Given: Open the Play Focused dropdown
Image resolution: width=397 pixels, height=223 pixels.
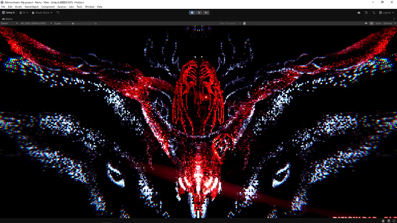Looking at the screenshot, I should click(x=230, y=23).
